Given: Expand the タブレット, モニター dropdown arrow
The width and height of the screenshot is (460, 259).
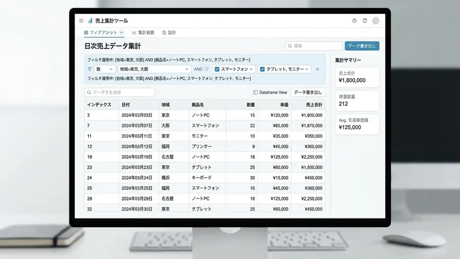Looking at the screenshot, I should [307, 69].
